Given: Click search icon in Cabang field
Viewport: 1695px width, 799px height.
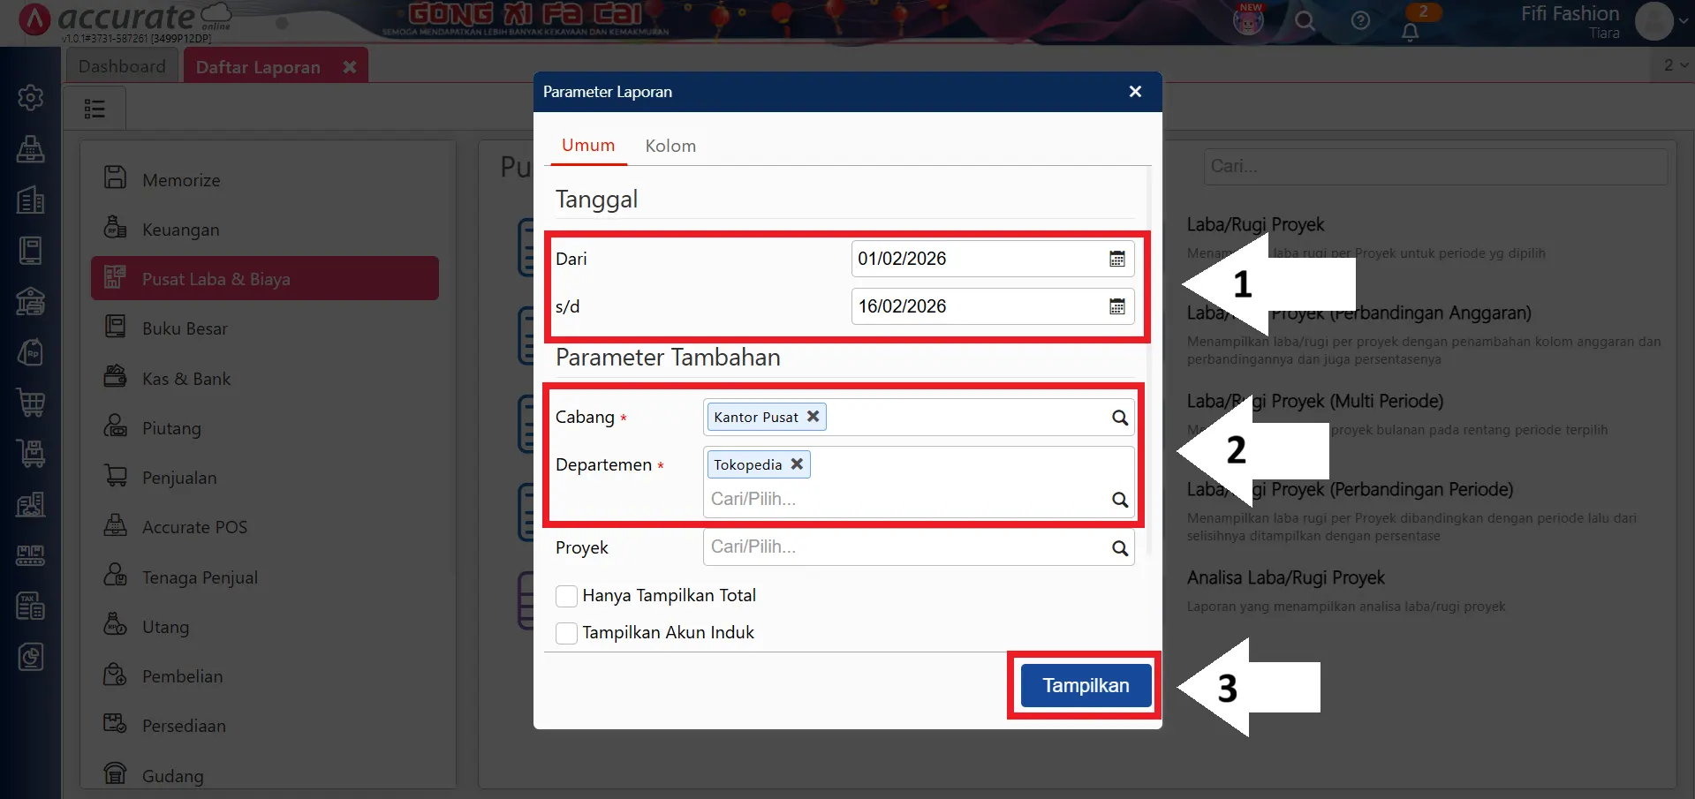Looking at the screenshot, I should (x=1119, y=418).
